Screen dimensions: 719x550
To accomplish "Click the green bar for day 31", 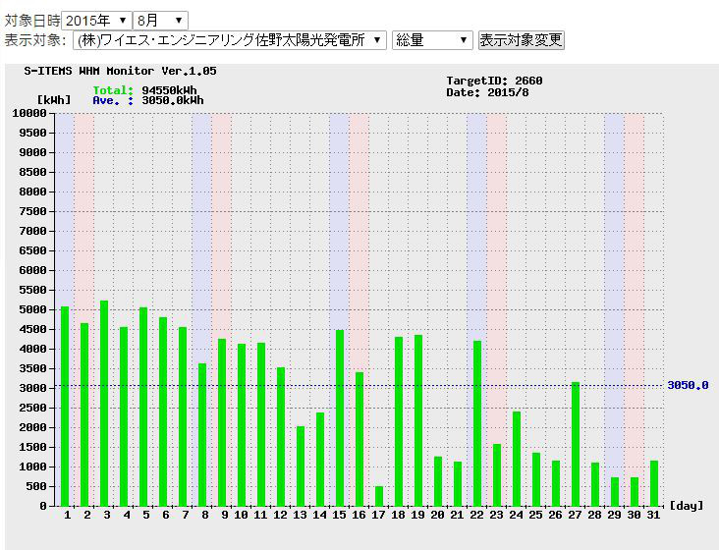I will pos(654,483).
